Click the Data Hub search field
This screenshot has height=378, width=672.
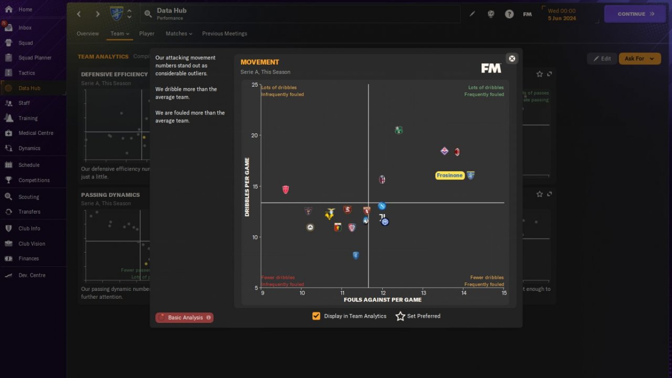pyautogui.click(x=300, y=14)
